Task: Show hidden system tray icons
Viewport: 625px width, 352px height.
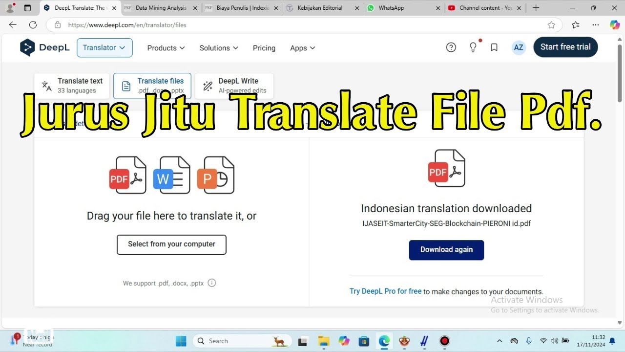Action: (x=500, y=341)
